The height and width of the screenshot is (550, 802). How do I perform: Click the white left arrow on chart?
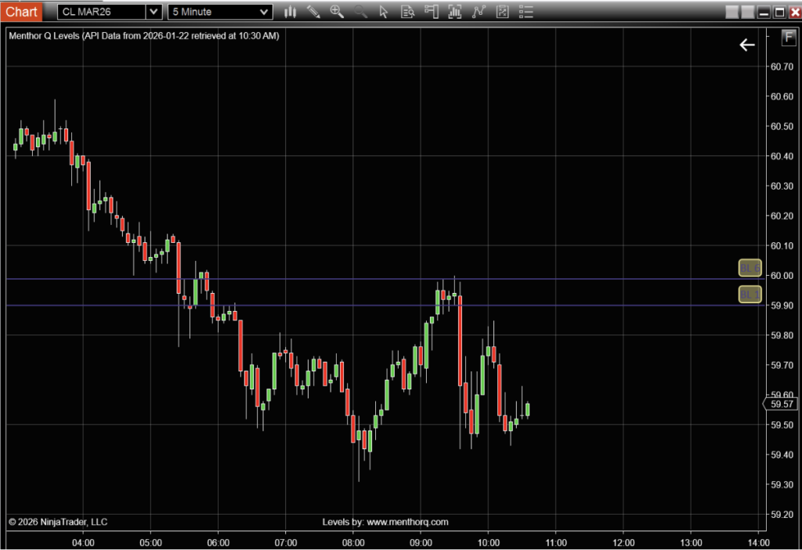pos(747,45)
